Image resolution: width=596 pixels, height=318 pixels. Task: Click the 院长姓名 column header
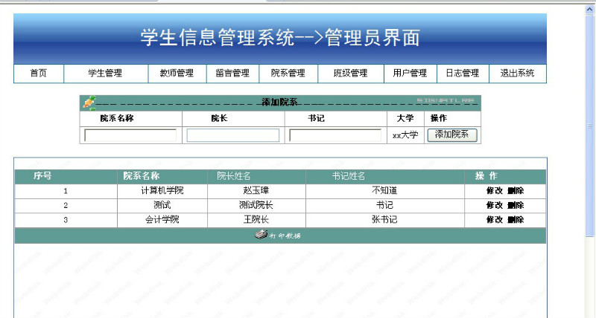pos(234,176)
